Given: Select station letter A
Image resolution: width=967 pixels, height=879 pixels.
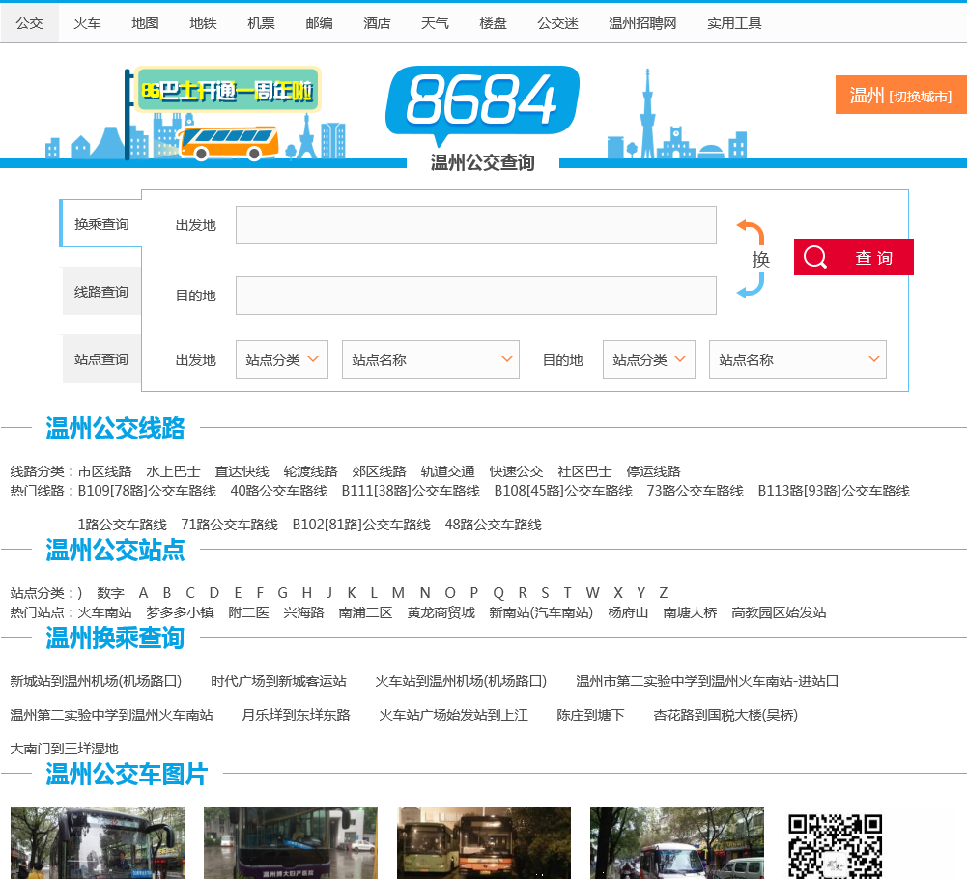Looking at the screenshot, I should pos(143,593).
